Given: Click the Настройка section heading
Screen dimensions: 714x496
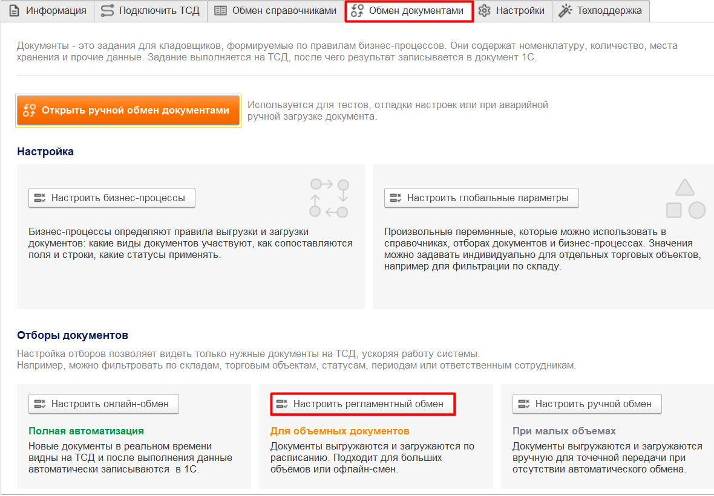Looking at the screenshot, I should coord(45,152).
